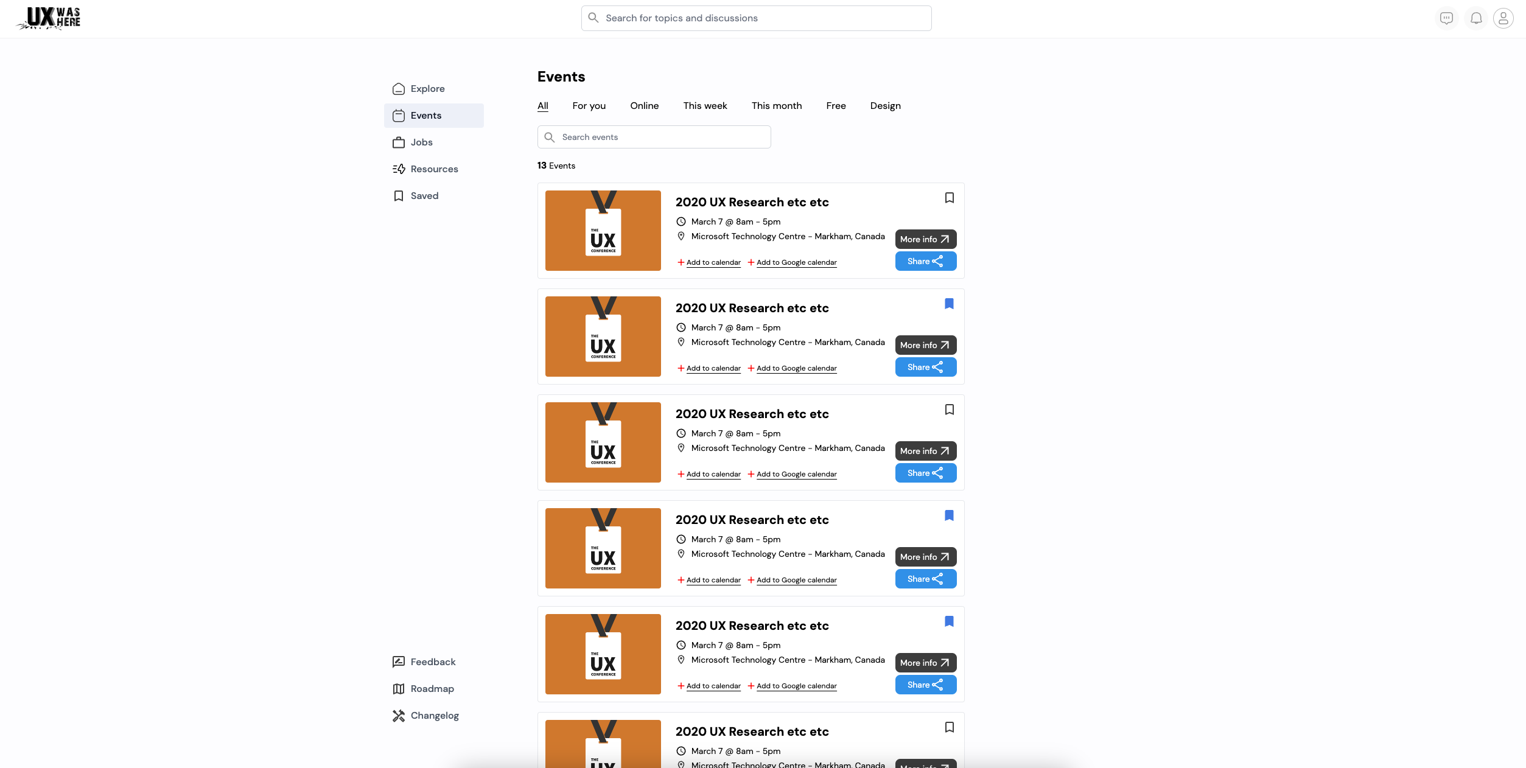1526x768 pixels.
Task: Switch to the For you tab
Action: coord(589,106)
